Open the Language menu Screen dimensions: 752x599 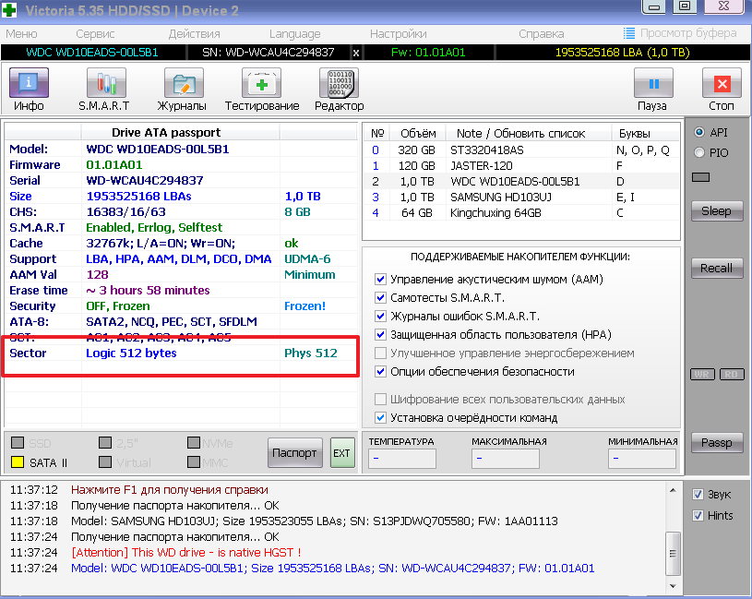click(x=294, y=34)
